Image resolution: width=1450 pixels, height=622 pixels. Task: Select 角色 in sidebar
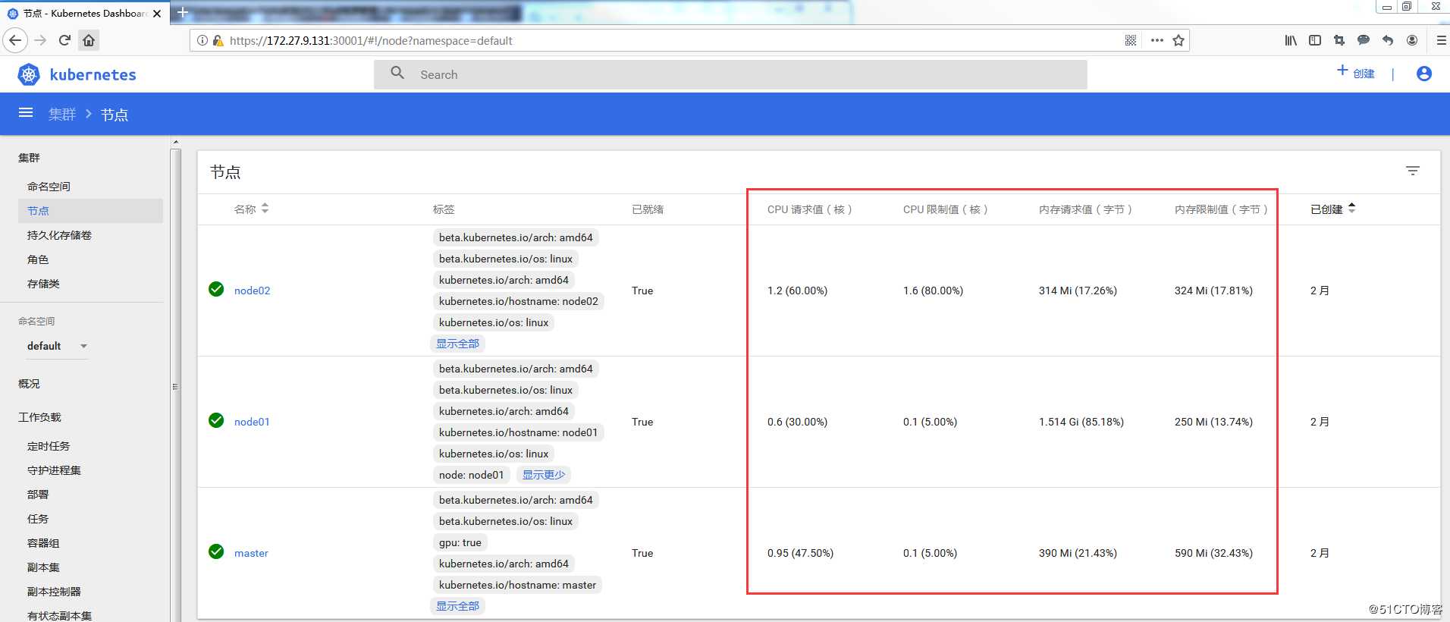[38, 259]
